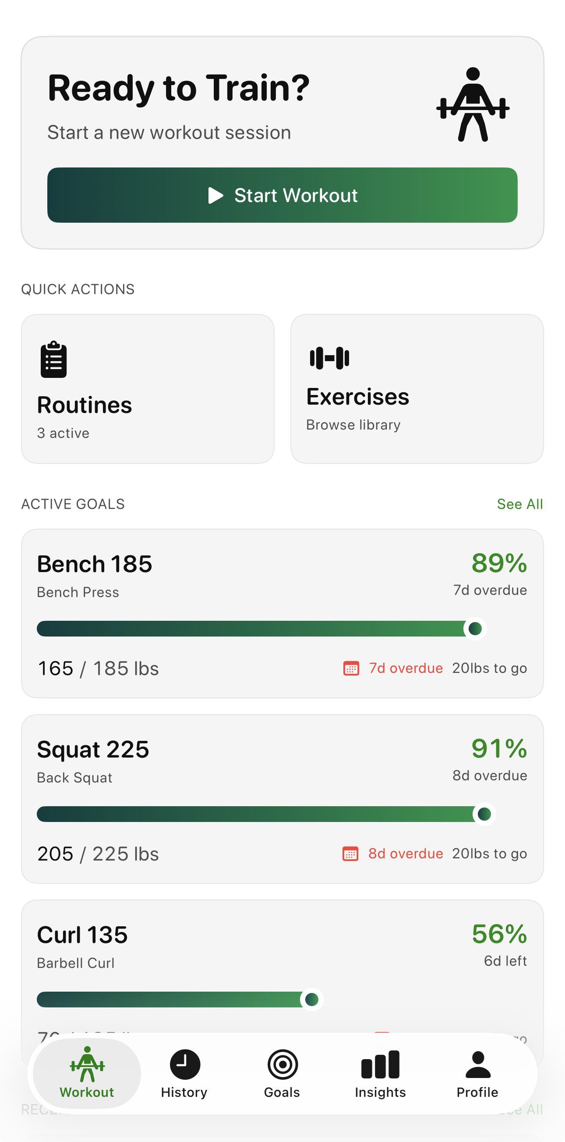Image resolution: width=565 pixels, height=1142 pixels.
Task: Open See All for Active Goals
Action: click(520, 504)
